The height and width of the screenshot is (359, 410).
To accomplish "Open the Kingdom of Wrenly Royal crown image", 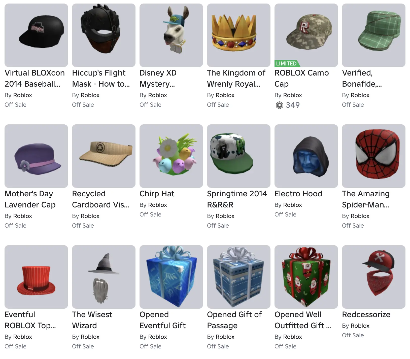I will (239, 35).
